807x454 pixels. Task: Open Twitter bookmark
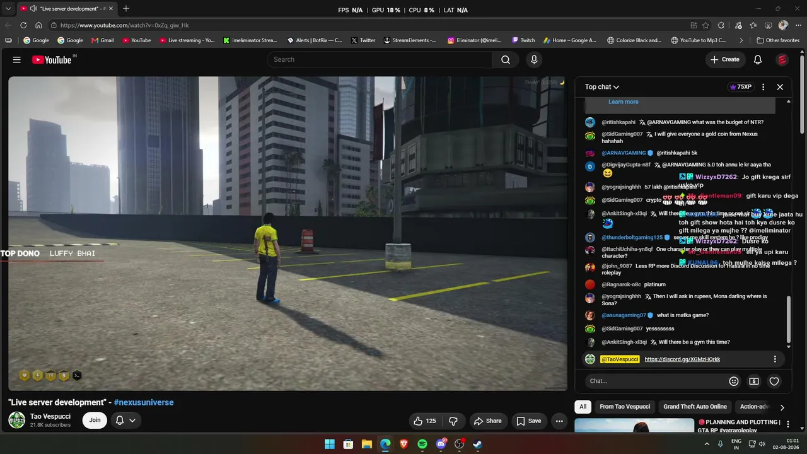coord(363,40)
